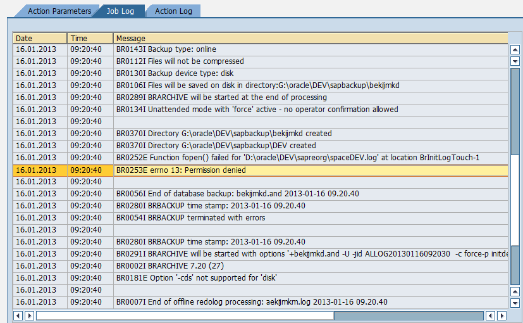Click up arrow at bottom of vertical scrollbar
This screenshot has height=323, width=523.
pyautogui.click(x=515, y=291)
